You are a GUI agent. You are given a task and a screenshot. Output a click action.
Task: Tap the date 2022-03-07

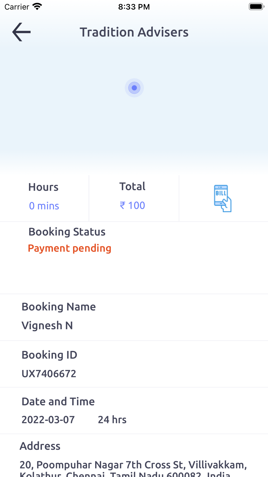48,420
